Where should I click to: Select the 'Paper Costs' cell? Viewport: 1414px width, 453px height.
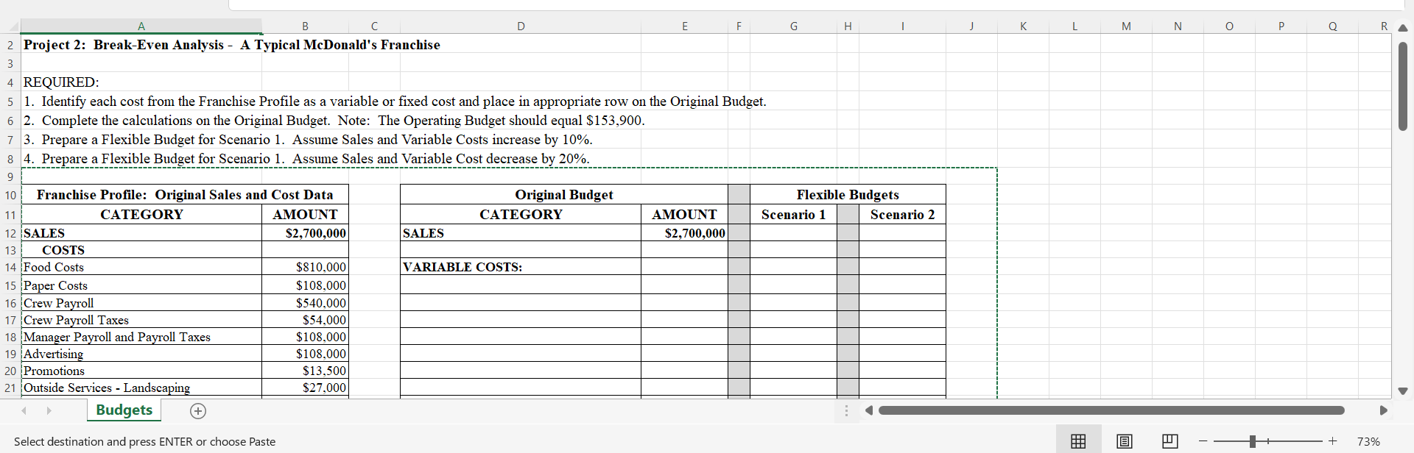[x=141, y=285]
